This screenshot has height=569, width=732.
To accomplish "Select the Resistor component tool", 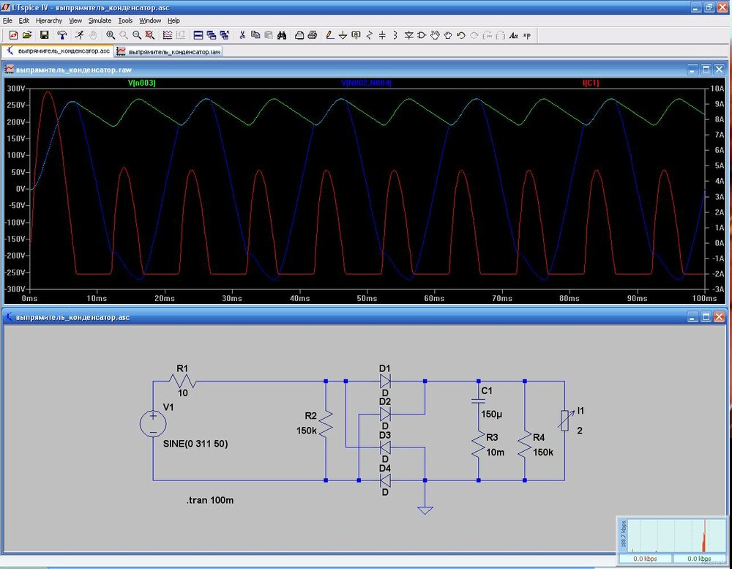I will [x=369, y=35].
